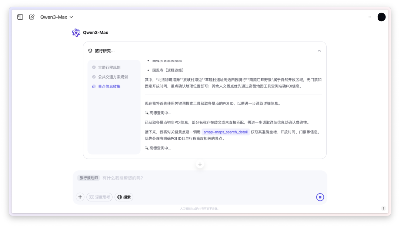This screenshot has width=400, height=227.
Task: Click the first 高德查询中 status line
Action: pos(158,113)
